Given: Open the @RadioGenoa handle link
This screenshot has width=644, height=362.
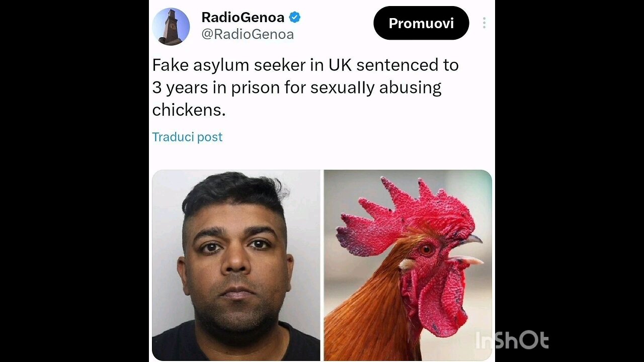Looking at the screenshot, I should pyautogui.click(x=248, y=35).
